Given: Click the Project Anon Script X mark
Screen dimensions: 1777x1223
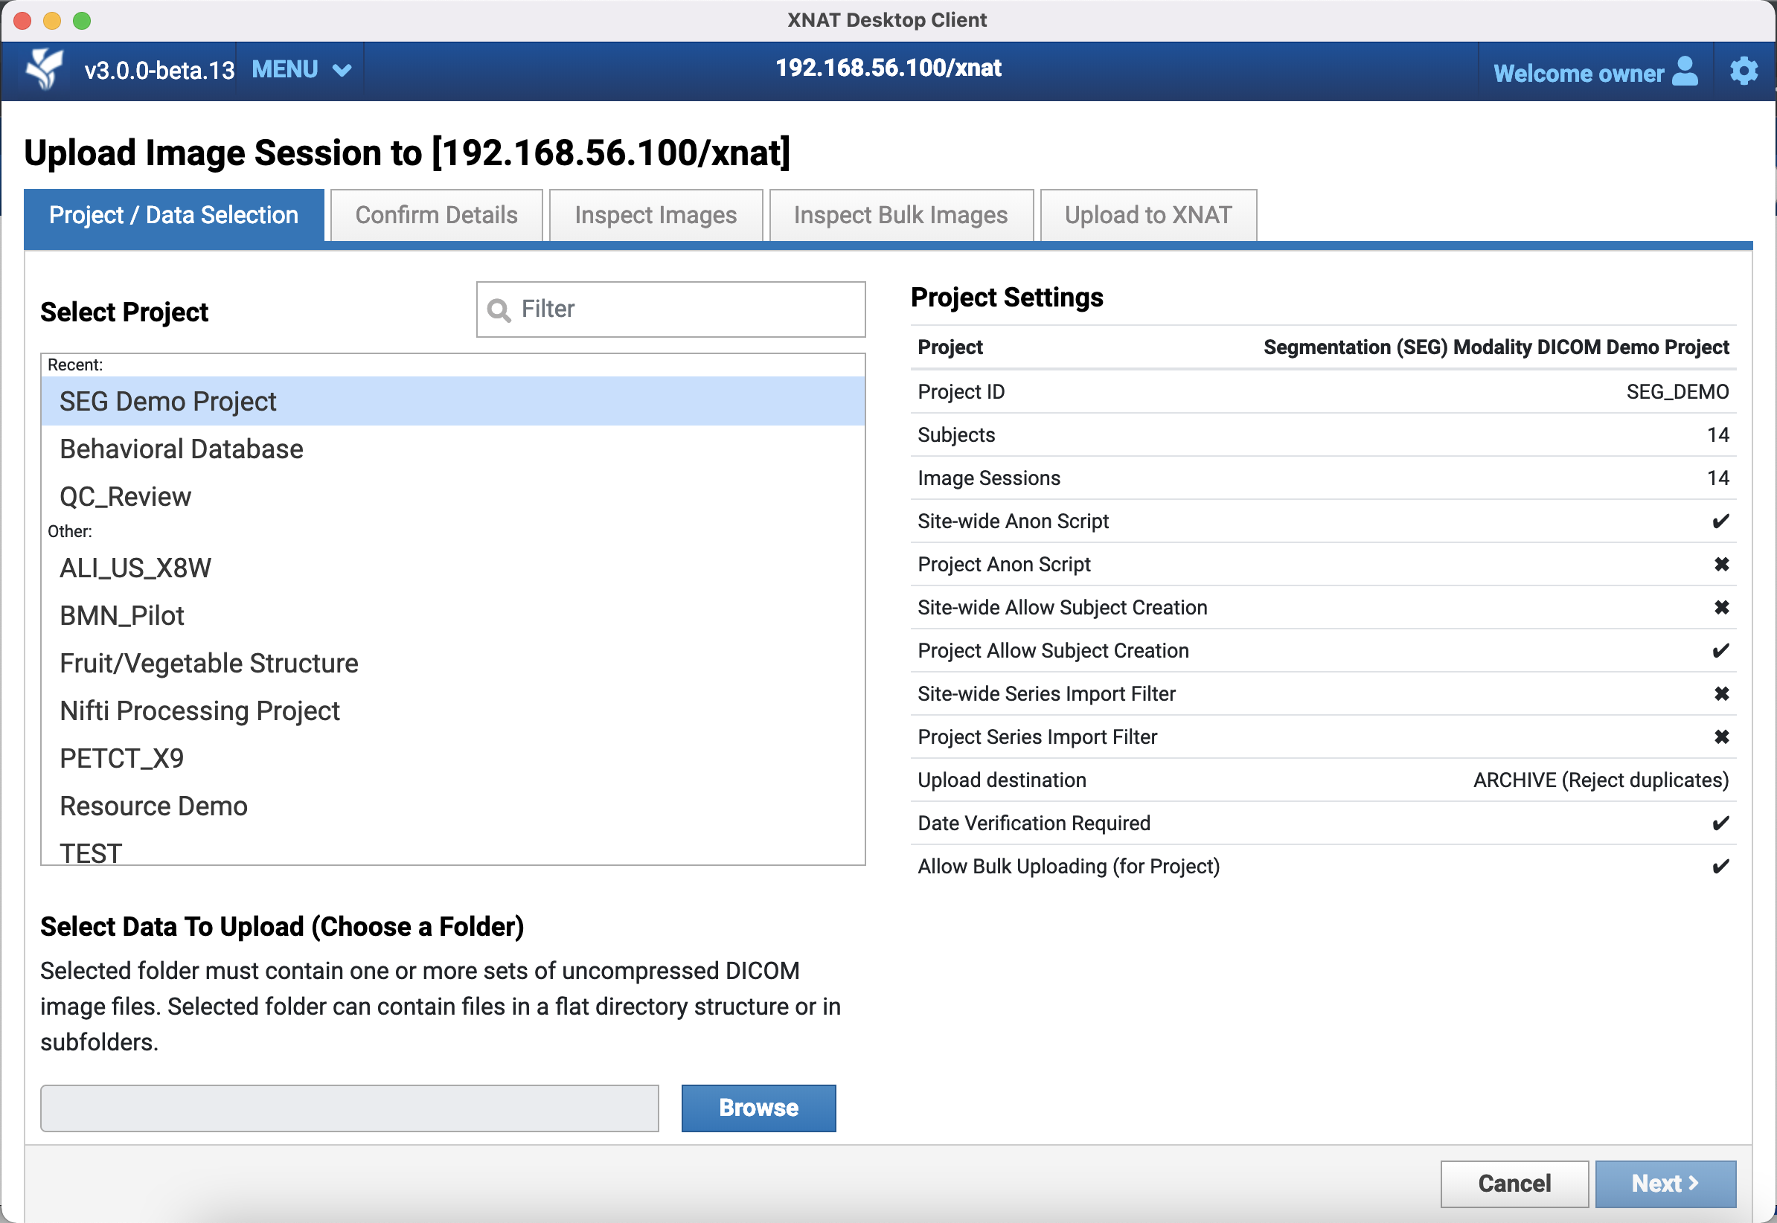Looking at the screenshot, I should tap(1721, 564).
